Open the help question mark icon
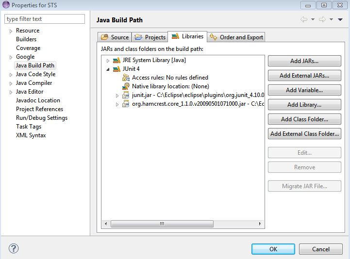Viewport: 350px width, 259px height. (x=14, y=248)
